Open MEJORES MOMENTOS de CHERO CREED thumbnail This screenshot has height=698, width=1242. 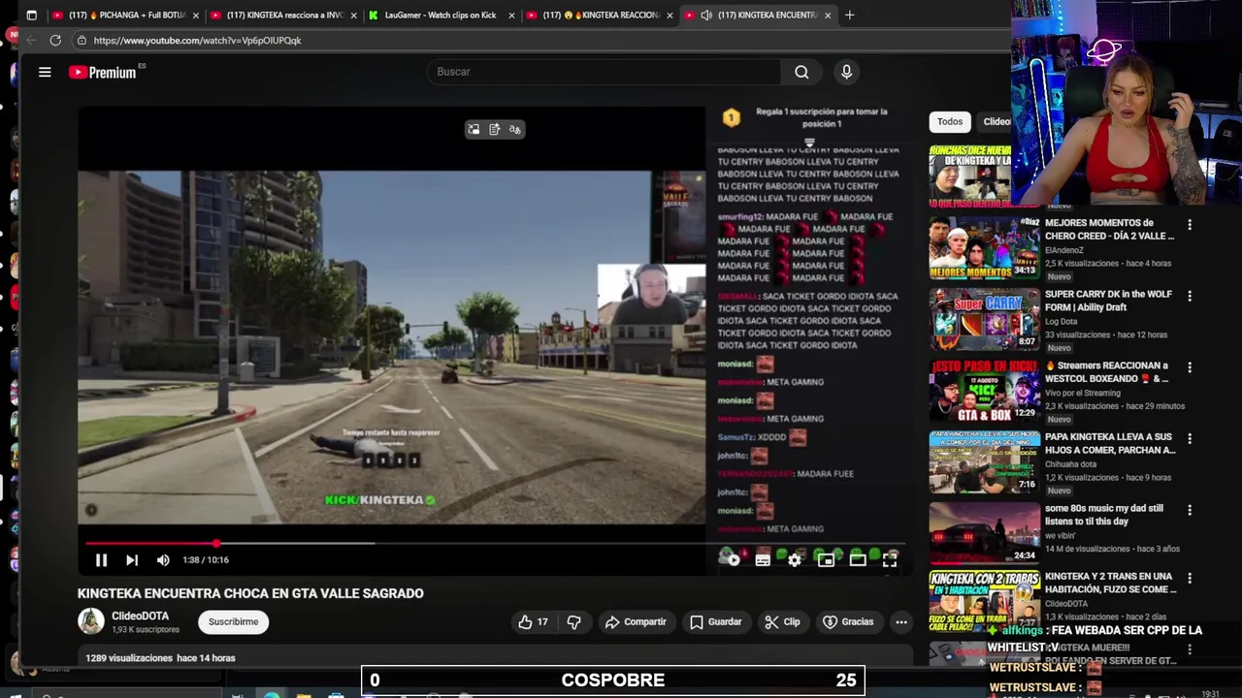(984, 247)
